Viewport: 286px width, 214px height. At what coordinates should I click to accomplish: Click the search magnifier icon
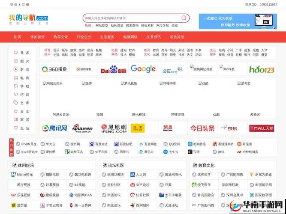(184, 18)
